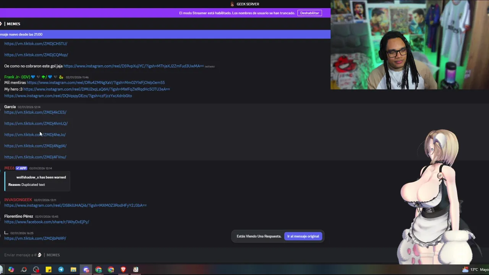This screenshot has height=275, width=489.
Task: Click the 'Reason: Duplicated text' embed line
Action: point(27,184)
